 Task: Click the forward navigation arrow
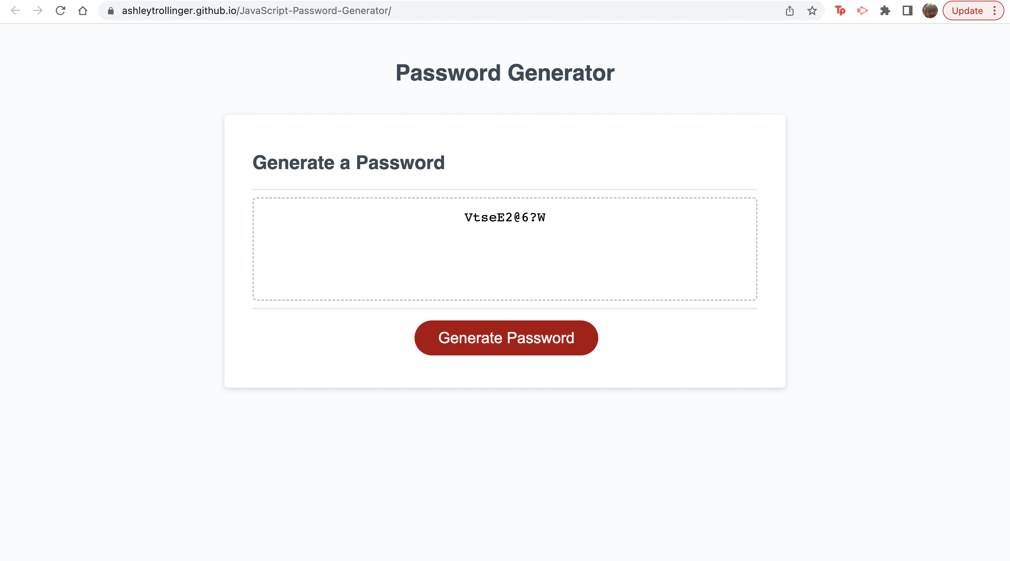click(x=38, y=11)
